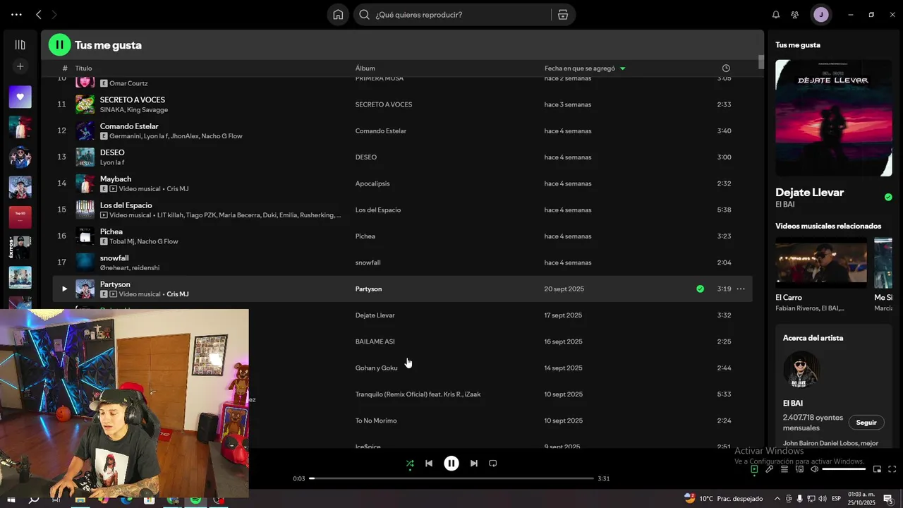Sort by Título column header
This screenshot has height=508, width=903.
(84, 68)
